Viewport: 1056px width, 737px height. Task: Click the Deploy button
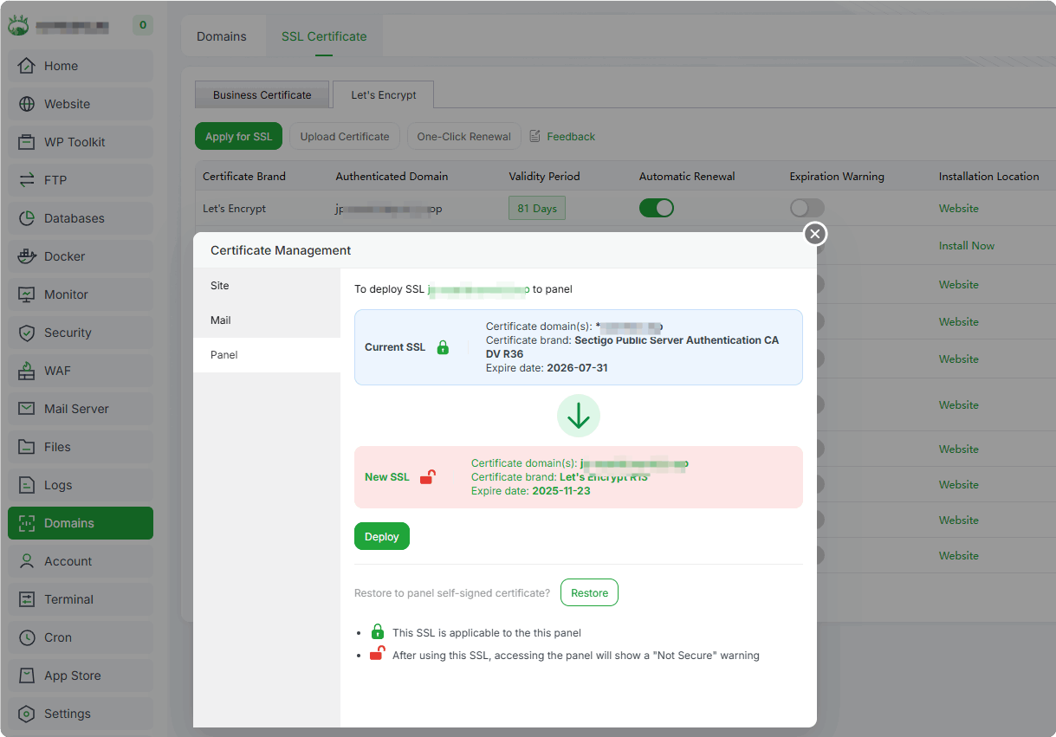pyautogui.click(x=382, y=536)
